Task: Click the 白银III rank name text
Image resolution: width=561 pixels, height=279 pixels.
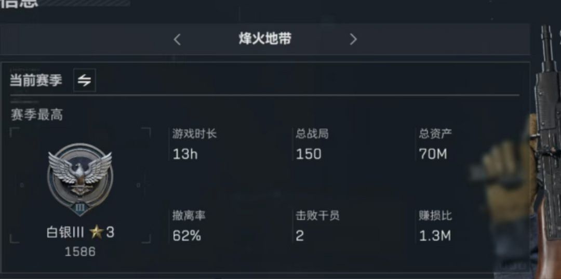Action: click(x=65, y=233)
